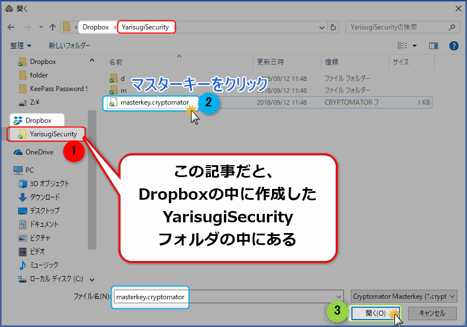Select the Z:¥ network drive
Image resolution: width=467 pixels, height=327 pixels.
tap(34, 102)
